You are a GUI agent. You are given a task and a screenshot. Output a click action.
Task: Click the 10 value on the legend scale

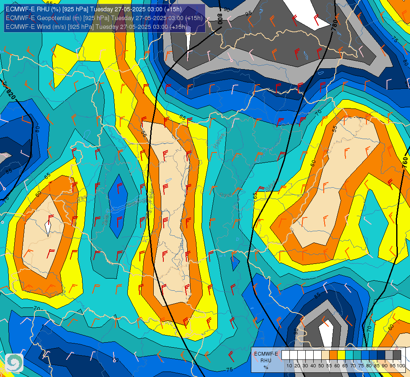click(289, 366)
